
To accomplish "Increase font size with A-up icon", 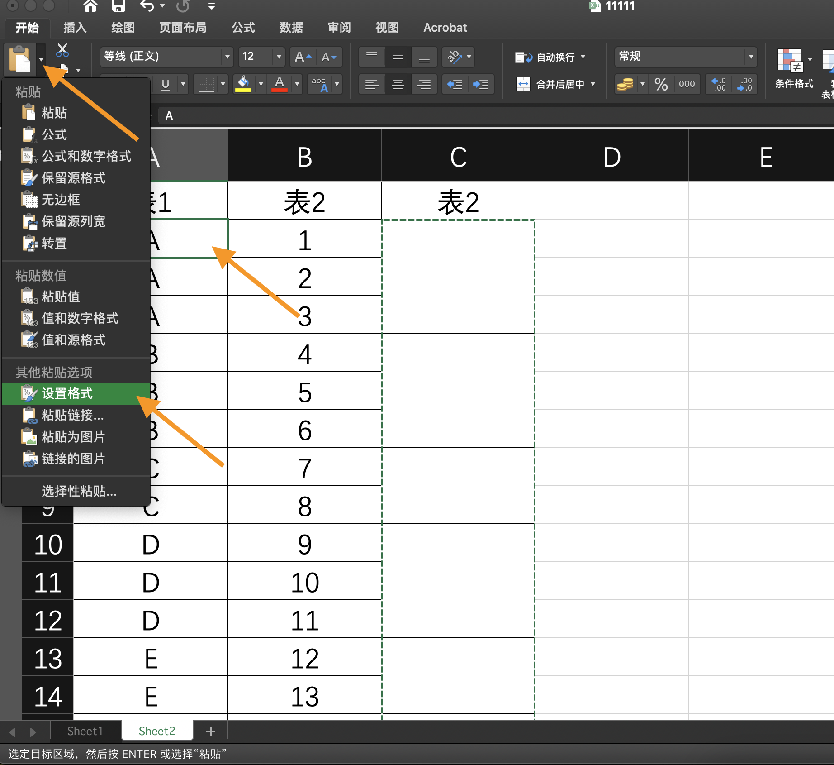I will (x=302, y=57).
